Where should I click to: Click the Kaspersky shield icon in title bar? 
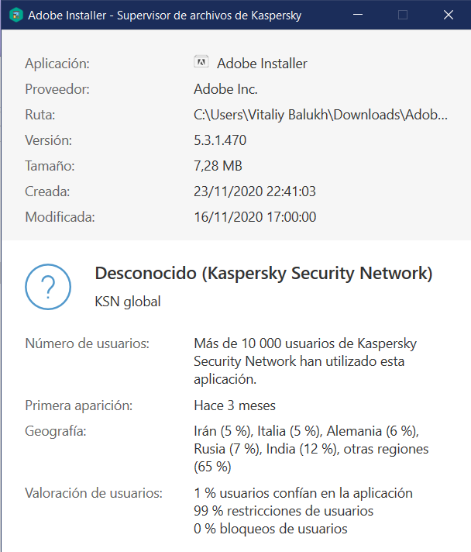14,15
